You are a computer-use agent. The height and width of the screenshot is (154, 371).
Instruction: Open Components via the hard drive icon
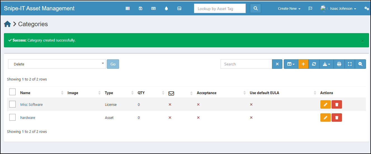pos(179,9)
